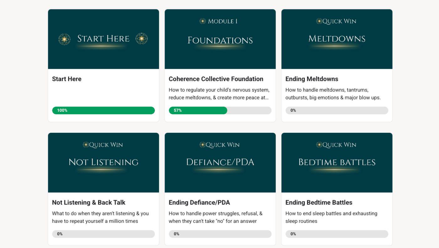
Task: Click the mandala icon next to Module I
Action: click(203, 21)
